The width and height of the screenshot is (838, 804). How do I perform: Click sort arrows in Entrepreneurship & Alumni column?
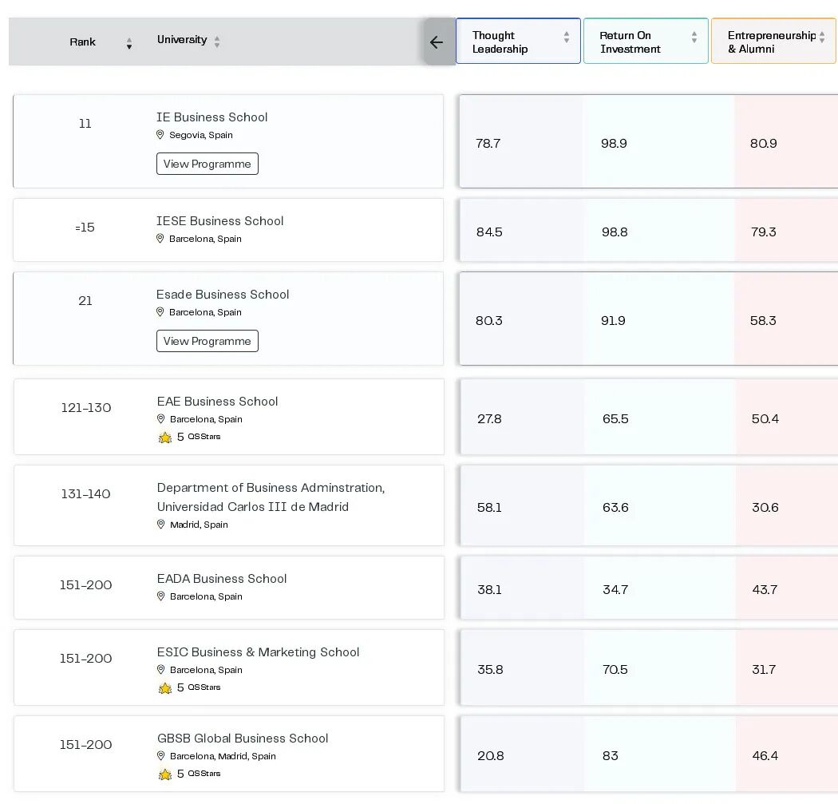point(822,37)
